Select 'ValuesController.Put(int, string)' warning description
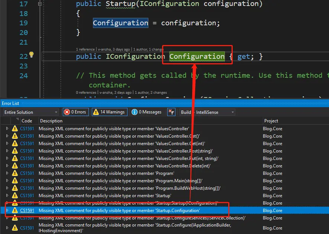Screen dimensions: 329x234 coord(128,158)
